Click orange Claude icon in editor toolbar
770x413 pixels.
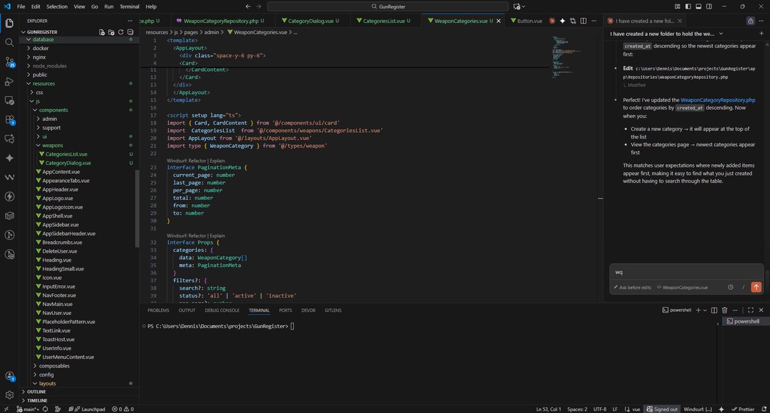coord(551,21)
